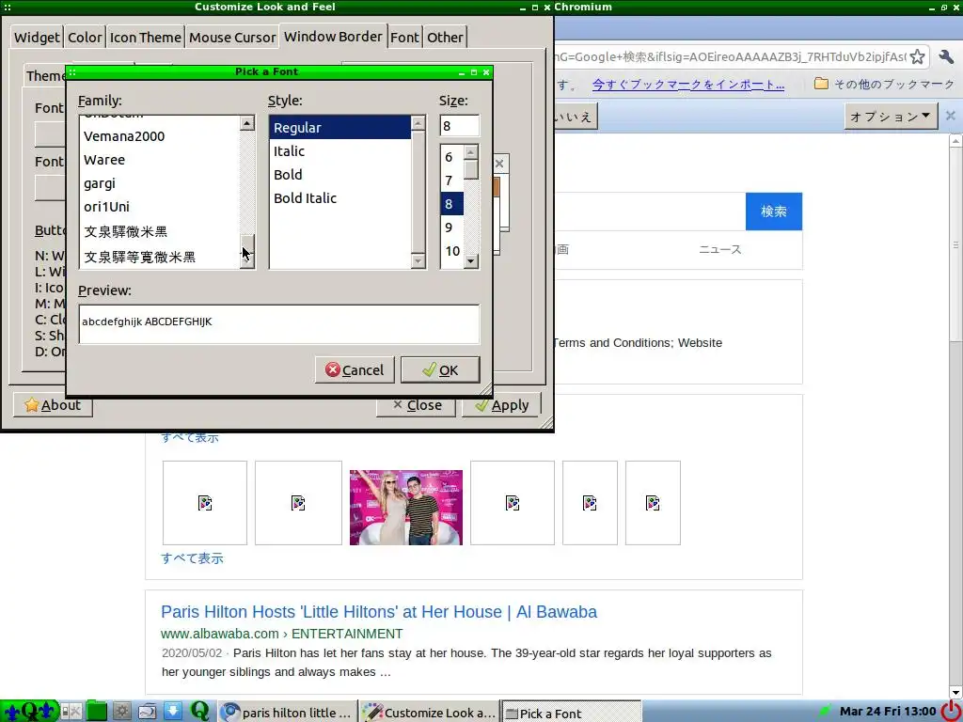Screen dimensions: 963x722
Task: Click the Size text field
Action: click(459, 126)
